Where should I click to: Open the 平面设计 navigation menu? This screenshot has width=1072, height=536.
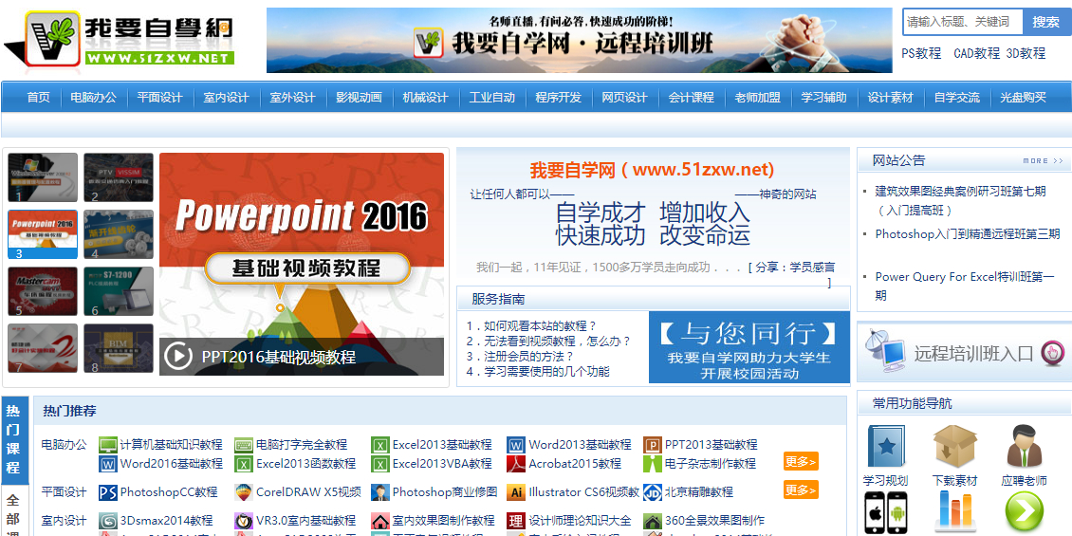[160, 97]
